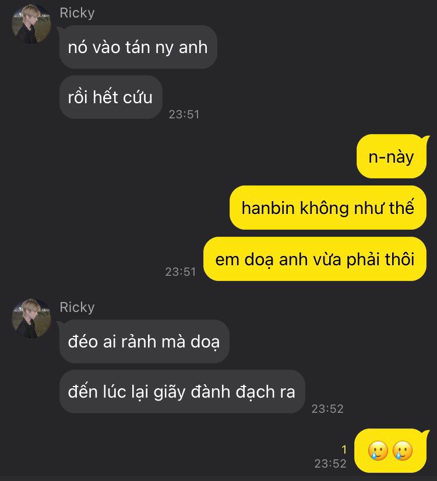The height and width of the screenshot is (481, 437).
Task: Click the 23:51 timestamp beside yellow messages
Action: 181,272
